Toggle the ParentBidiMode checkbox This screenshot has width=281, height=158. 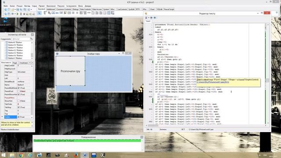[x=18, y=88]
